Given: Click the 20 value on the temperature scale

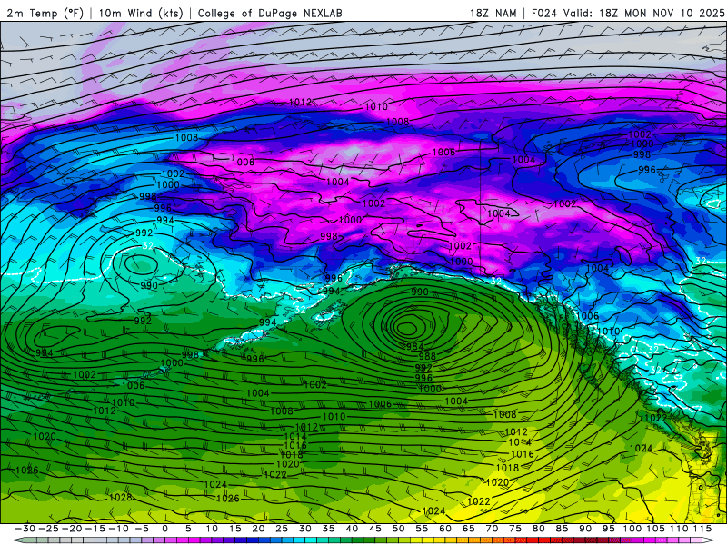Looking at the screenshot, I should [258, 529].
